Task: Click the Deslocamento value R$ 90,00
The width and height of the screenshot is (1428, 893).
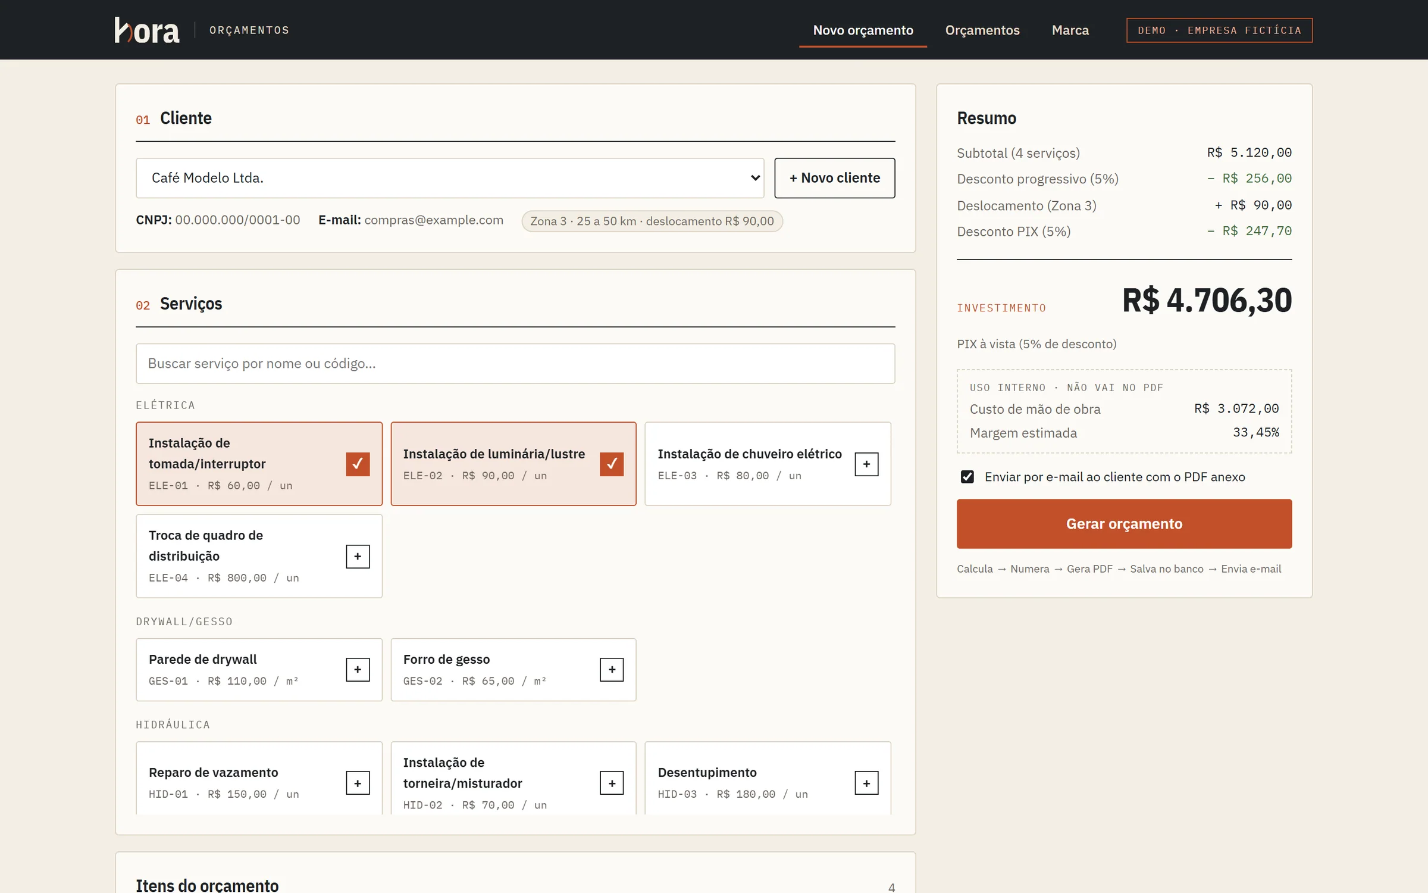Action: 1253,205
